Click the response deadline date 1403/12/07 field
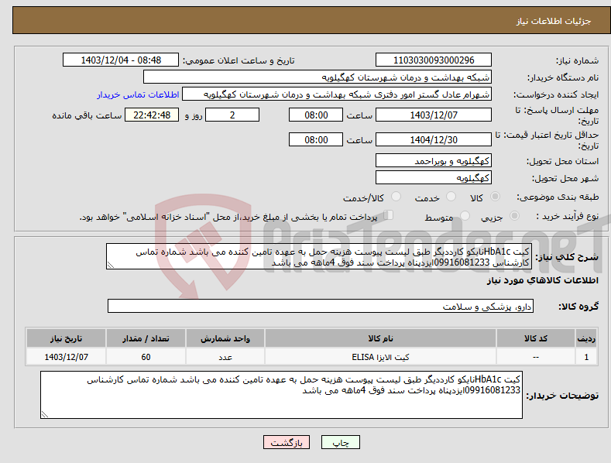Image resolution: width=611 pixels, height=463 pixels. (x=434, y=115)
